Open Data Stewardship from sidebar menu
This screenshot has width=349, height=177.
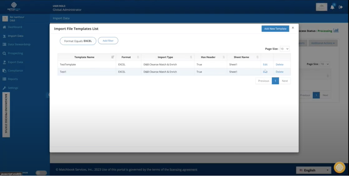[x=19, y=44]
